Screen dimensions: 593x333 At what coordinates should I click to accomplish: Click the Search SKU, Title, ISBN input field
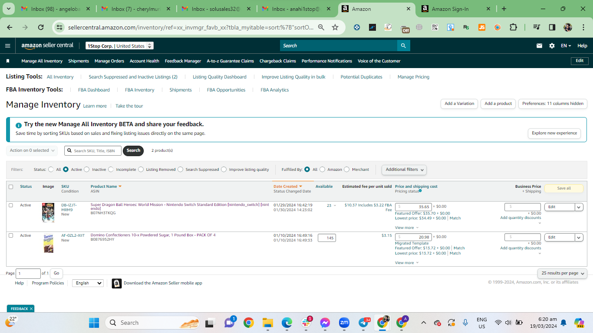tap(93, 150)
